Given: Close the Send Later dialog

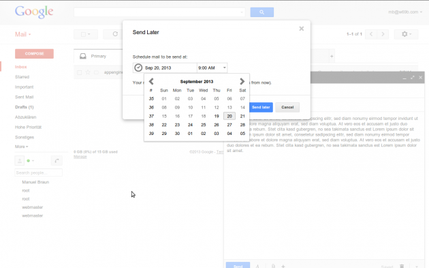Looking at the screenshot, I should [301, 29].
